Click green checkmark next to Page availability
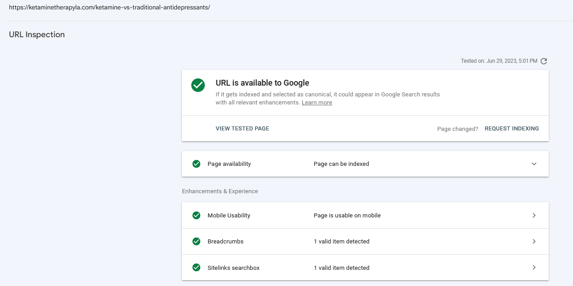The width and height of the screenshot is (573, 286). click(196, 164)
